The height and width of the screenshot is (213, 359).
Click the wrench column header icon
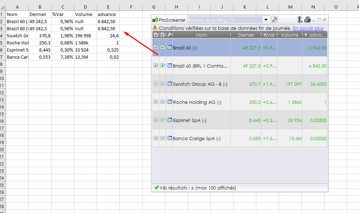pos(169,35)
